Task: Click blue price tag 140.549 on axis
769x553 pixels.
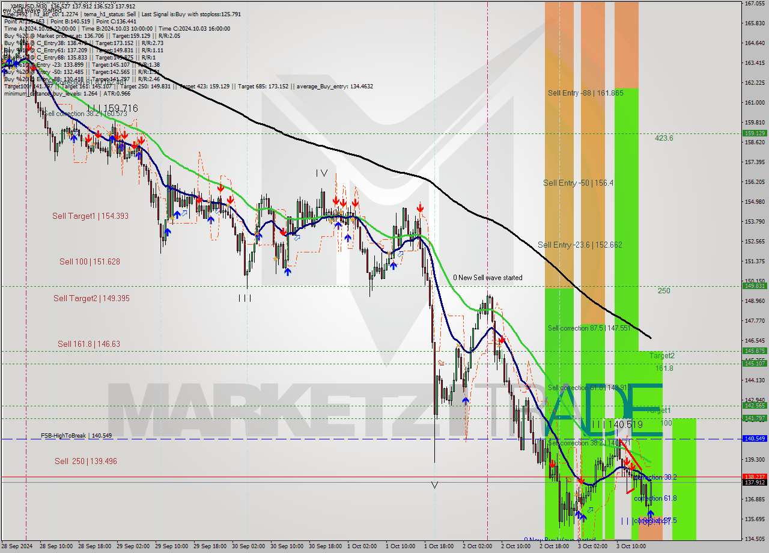Action: pos(754,439)
